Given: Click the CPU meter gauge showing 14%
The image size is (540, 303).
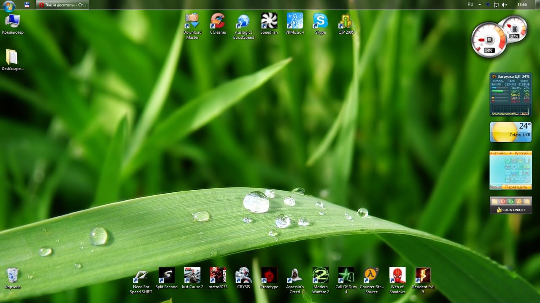Looking at the screenshot, I should (x=489, y=40).
